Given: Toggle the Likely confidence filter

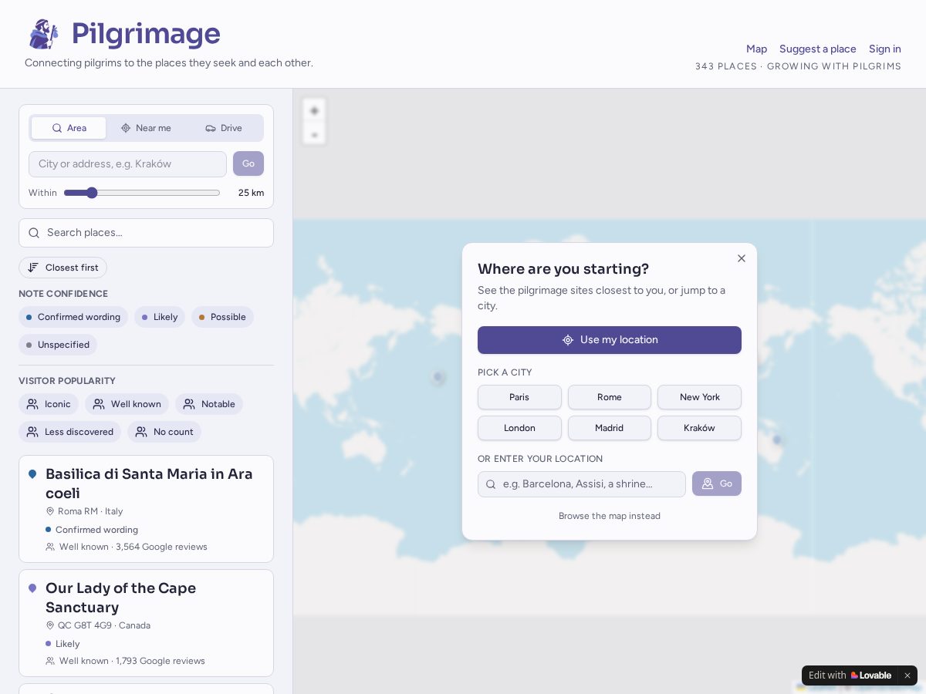Looking at the screenshot, I should (x=160, y=317).
